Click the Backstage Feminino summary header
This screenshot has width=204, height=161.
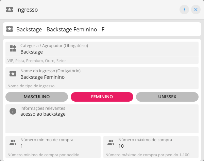tap(61, 29)
